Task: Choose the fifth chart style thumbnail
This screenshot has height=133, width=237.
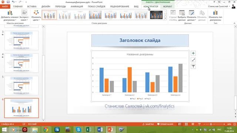Action: click(x=110, y=15)
